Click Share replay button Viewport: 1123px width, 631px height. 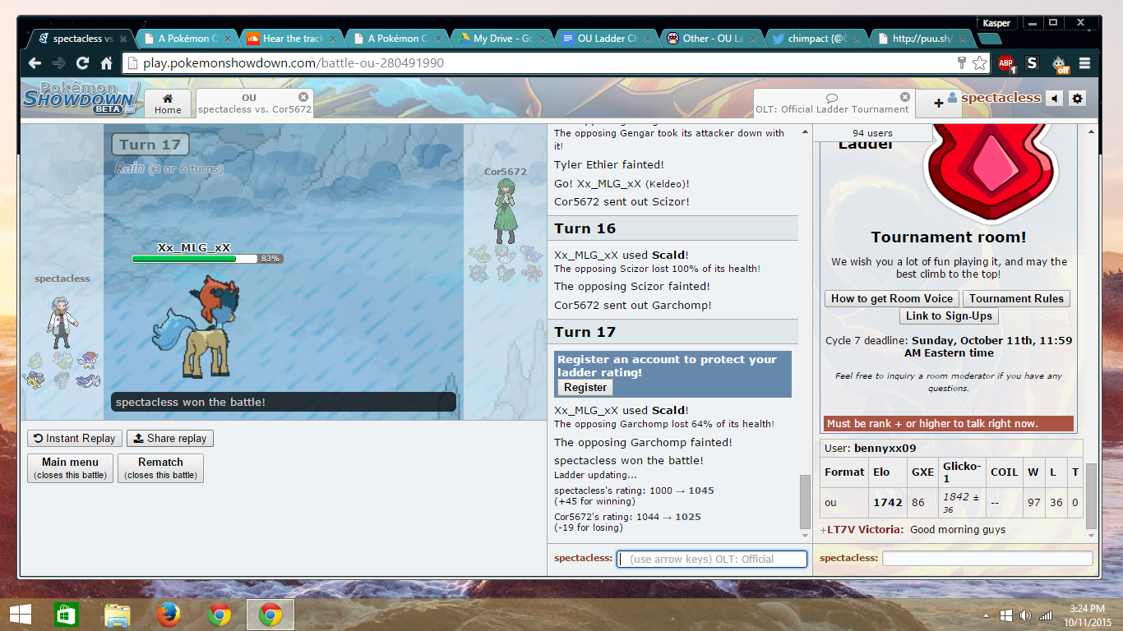[170, 439]
